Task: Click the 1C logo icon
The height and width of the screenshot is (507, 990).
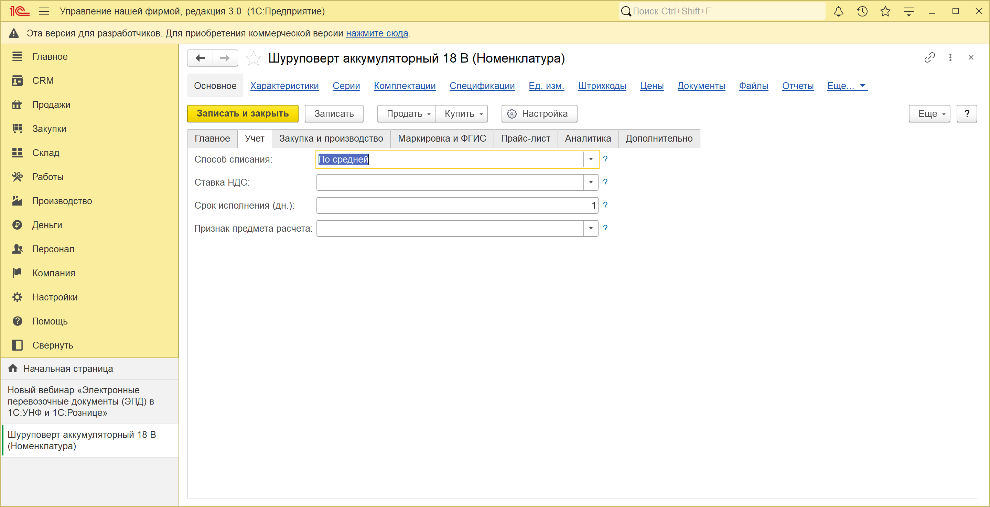Action: pos(19,11)
